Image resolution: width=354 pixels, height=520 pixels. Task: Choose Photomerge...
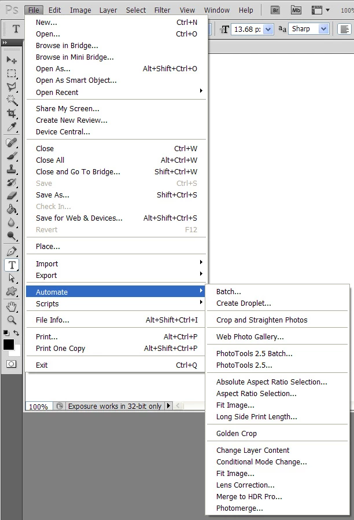278,508
